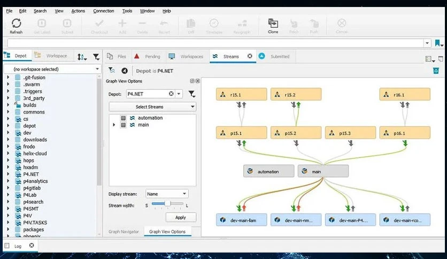The width and height of the screenshot is (447, 259).
Task: Click the Stream width slider handle
Action: click(167, 203)
